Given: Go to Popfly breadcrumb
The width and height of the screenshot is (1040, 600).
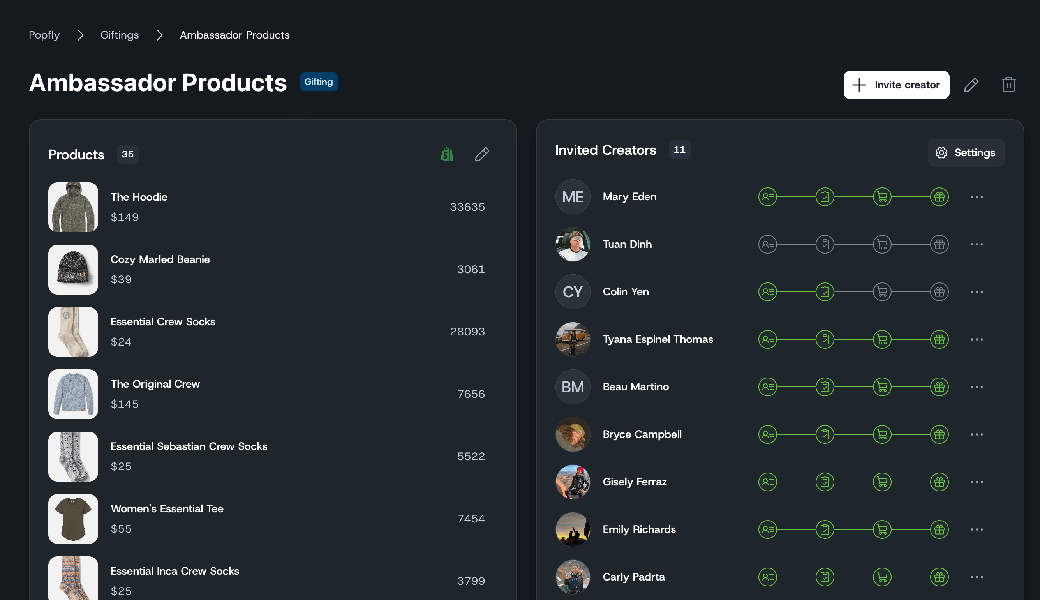Looking at the screenshot, I should point(44,35).
